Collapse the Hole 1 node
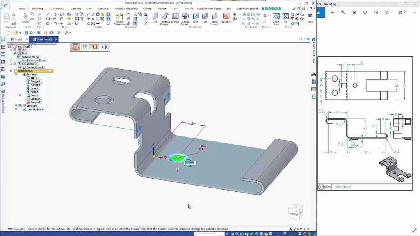 [20, 95]
